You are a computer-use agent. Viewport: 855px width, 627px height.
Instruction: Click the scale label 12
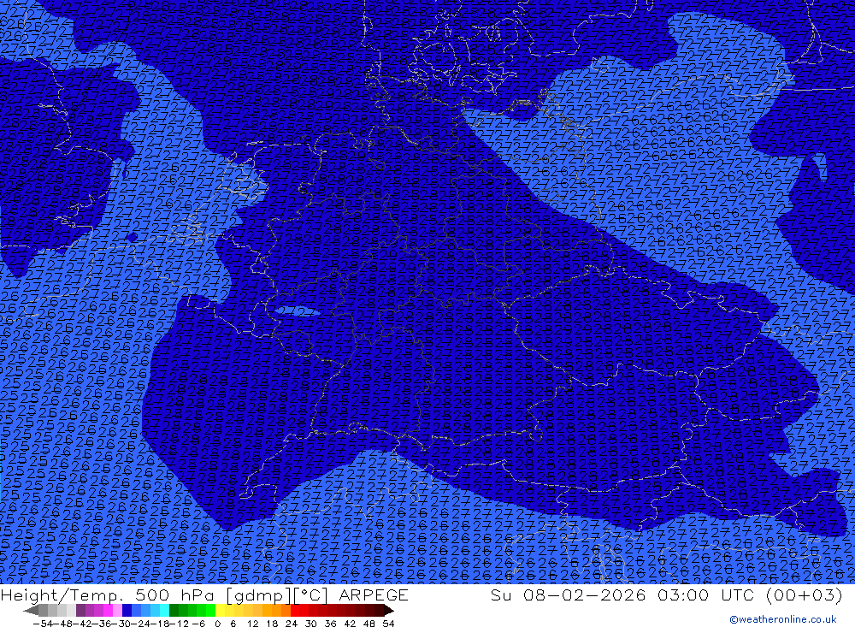coord(252,624)
